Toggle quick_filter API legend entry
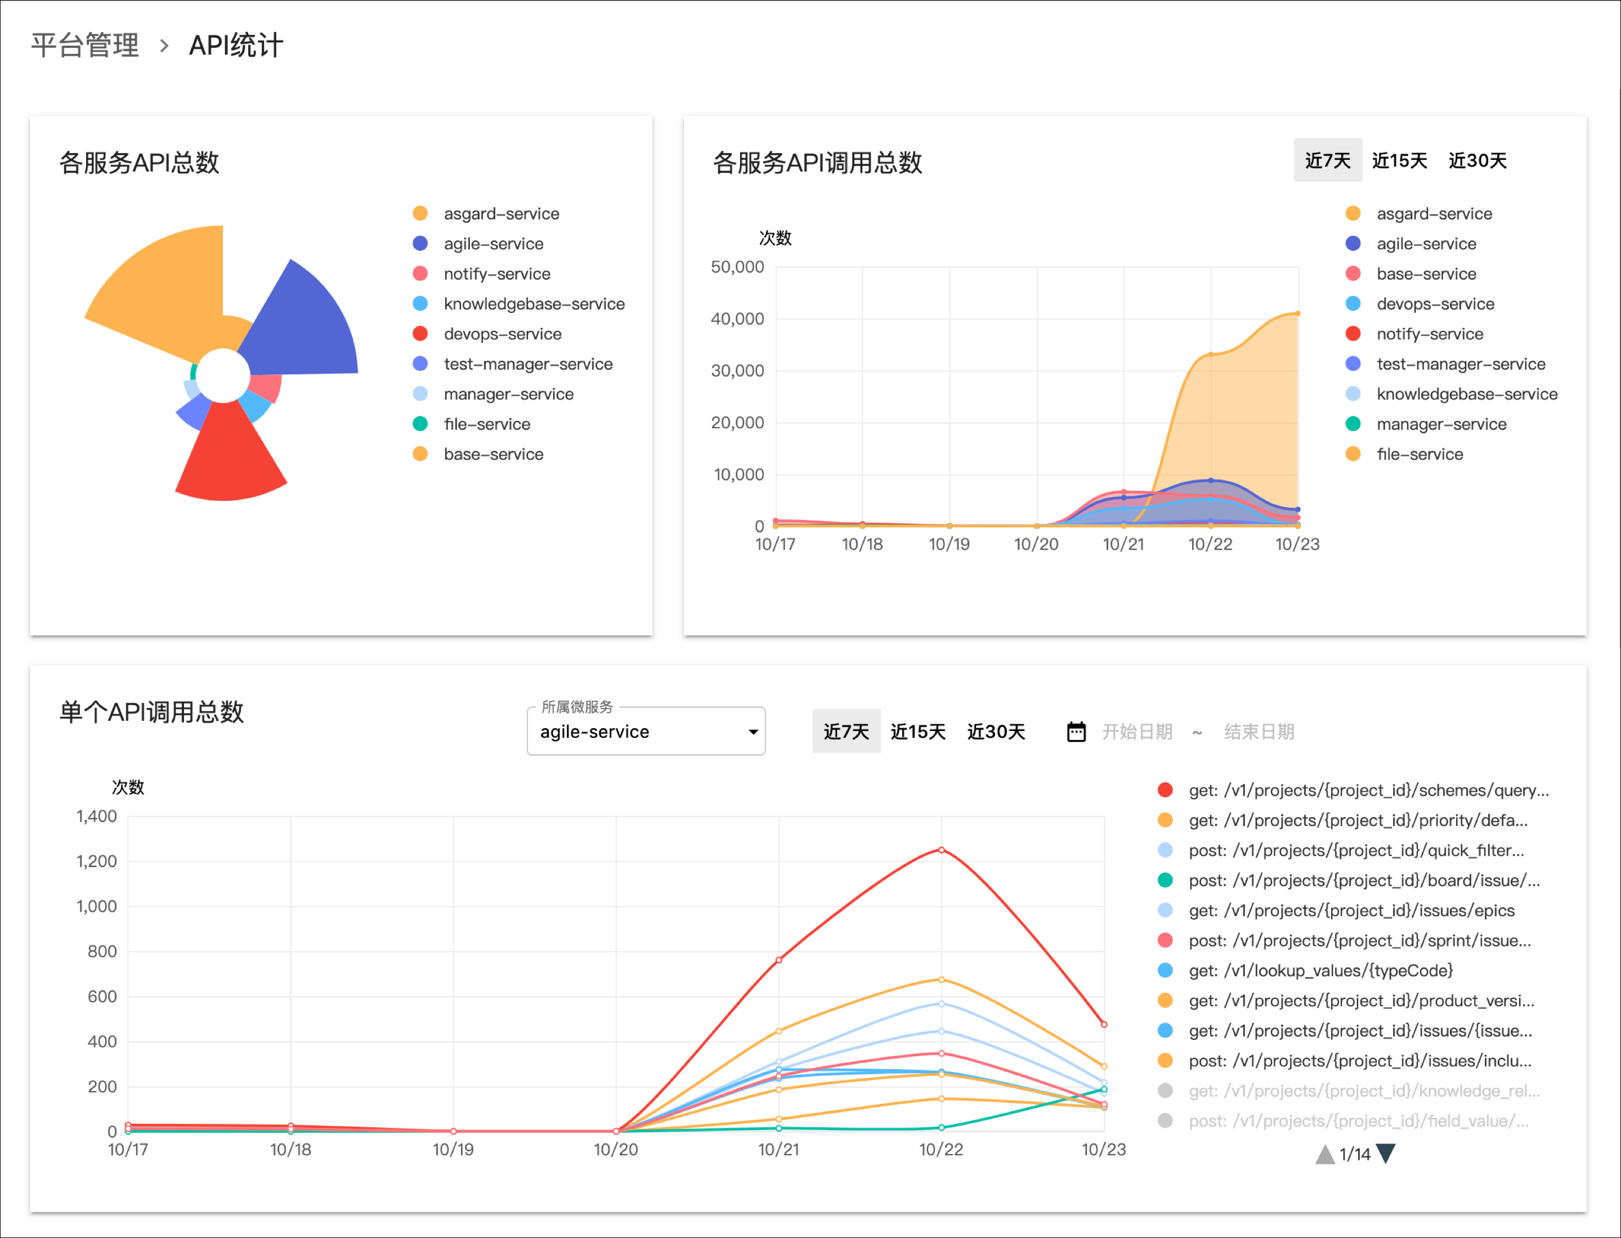This screenshot has height=1238, width=1621. click(1341, 850)
